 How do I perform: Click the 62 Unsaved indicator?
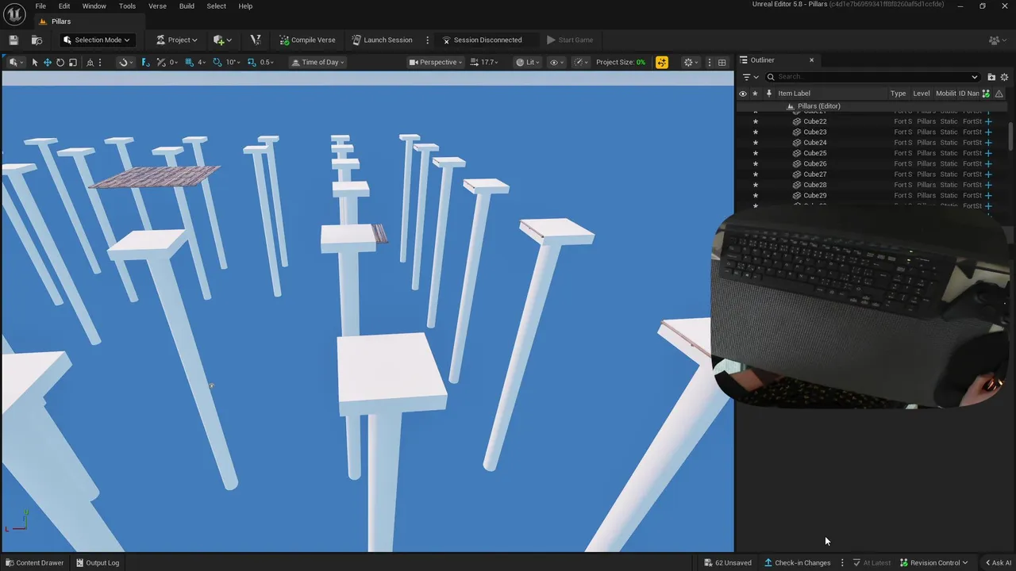728,563
